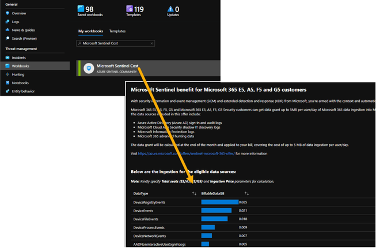The height and width of the screenshot is (248, 376).
Task: Click the DeviceRegistryEvents 0.025 bar
Action: (x=220, y=202)
